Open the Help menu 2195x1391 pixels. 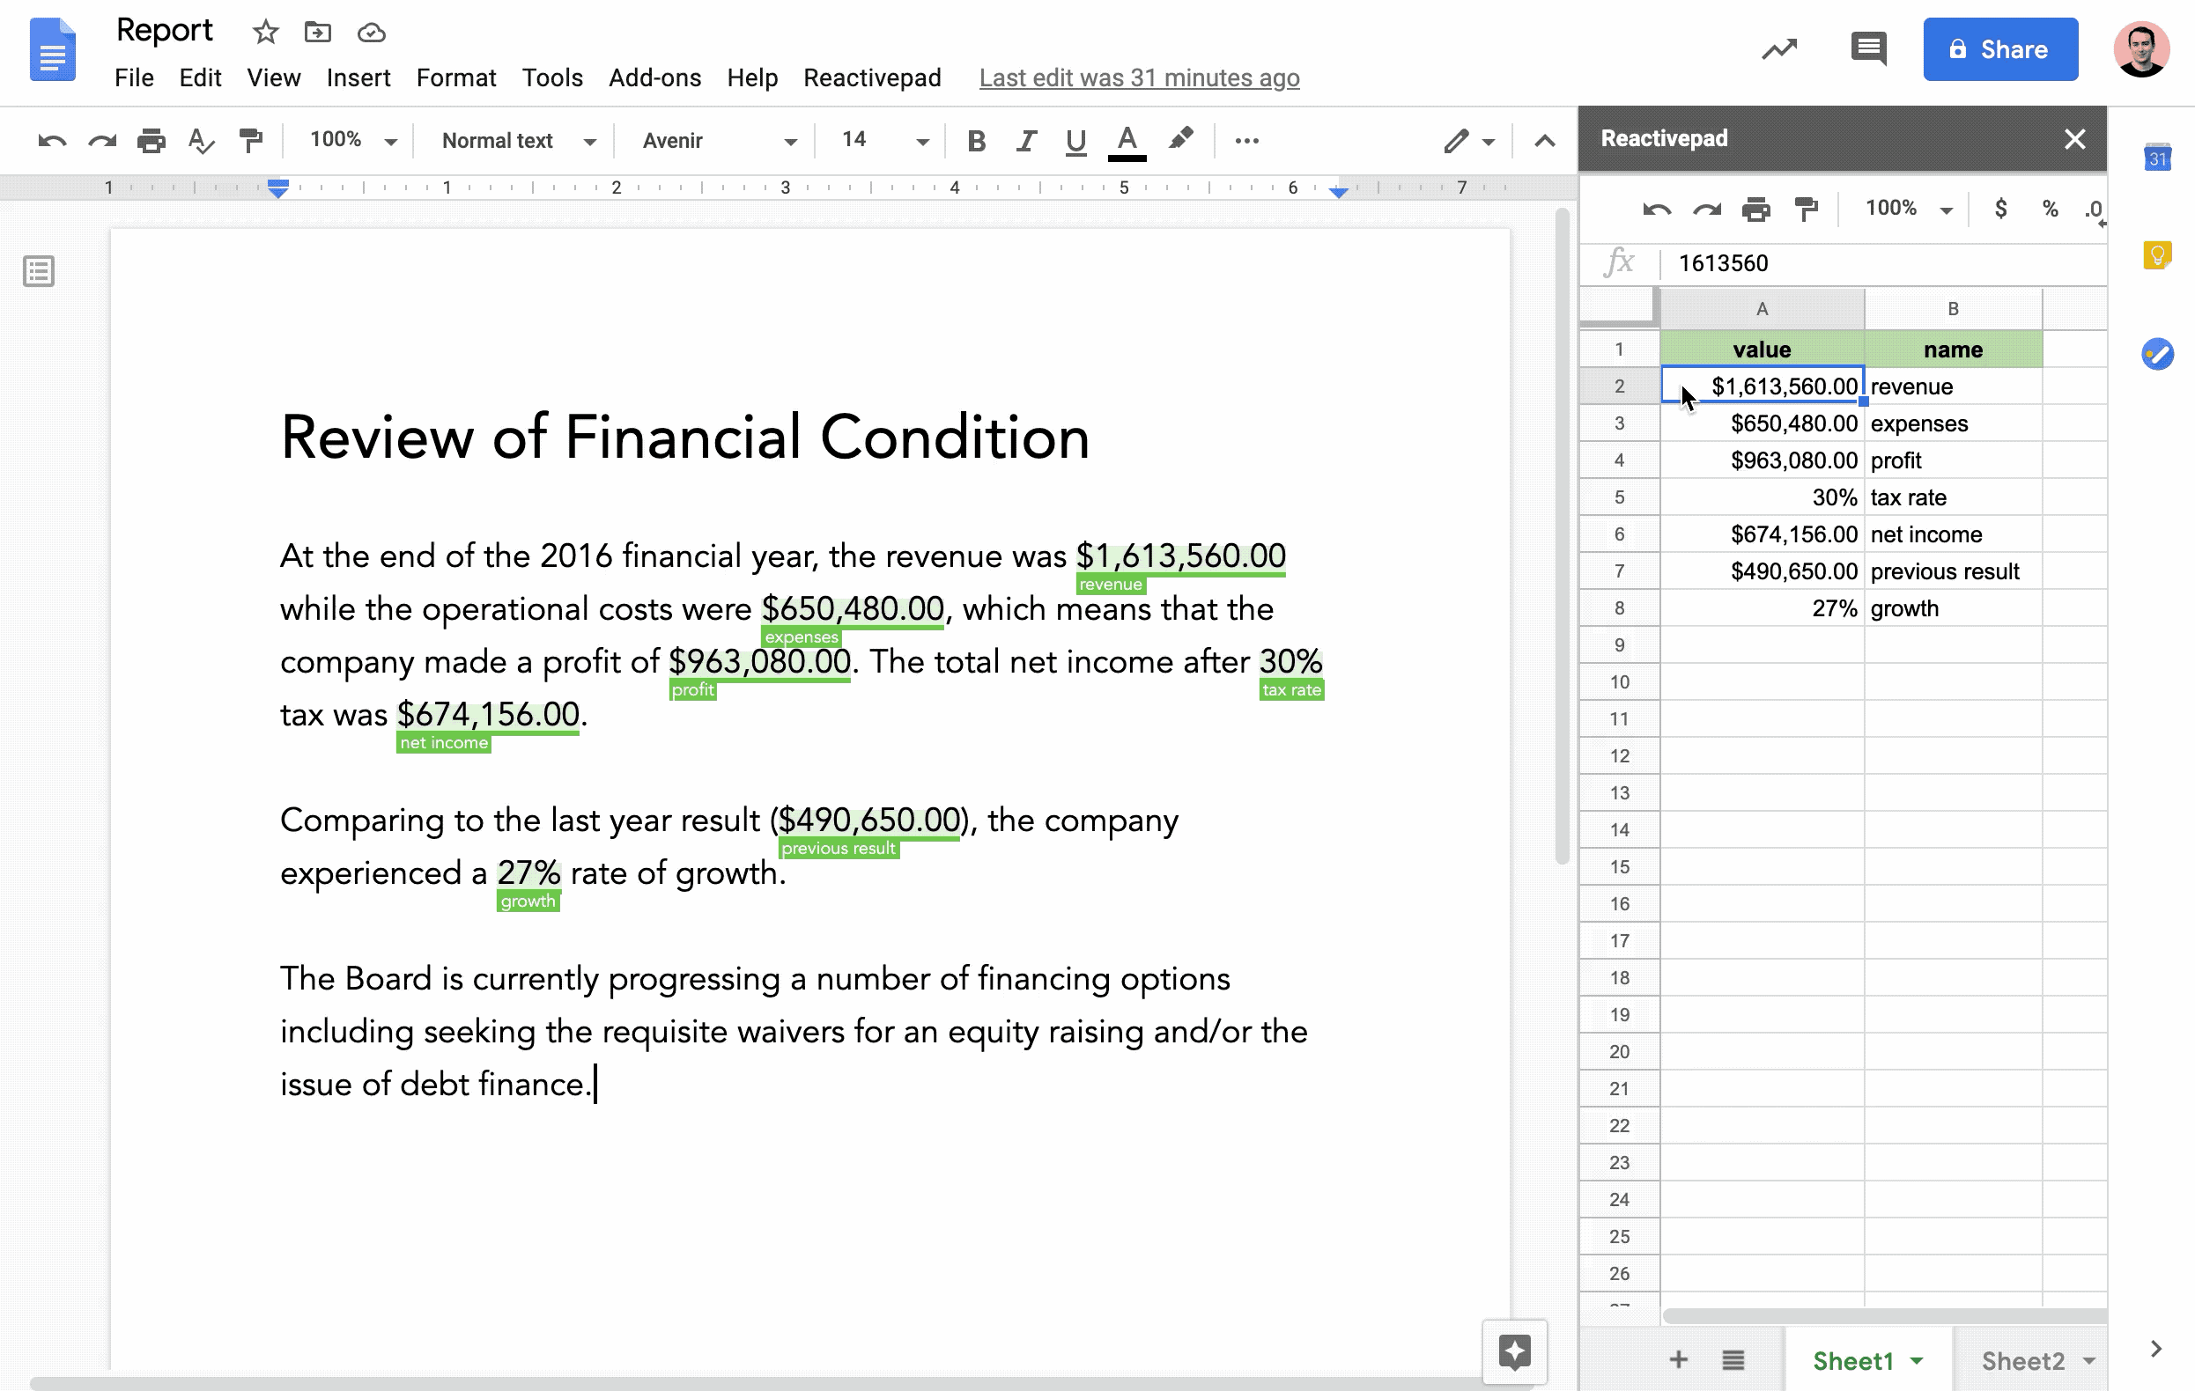pos(752,78)
